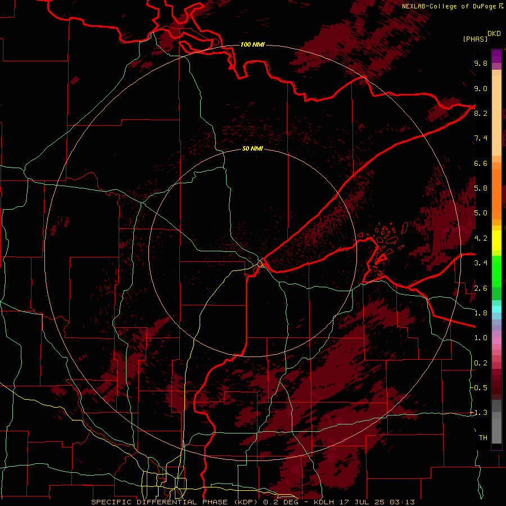
Task: Click the TH threshold label on legend
Action: 483,438
